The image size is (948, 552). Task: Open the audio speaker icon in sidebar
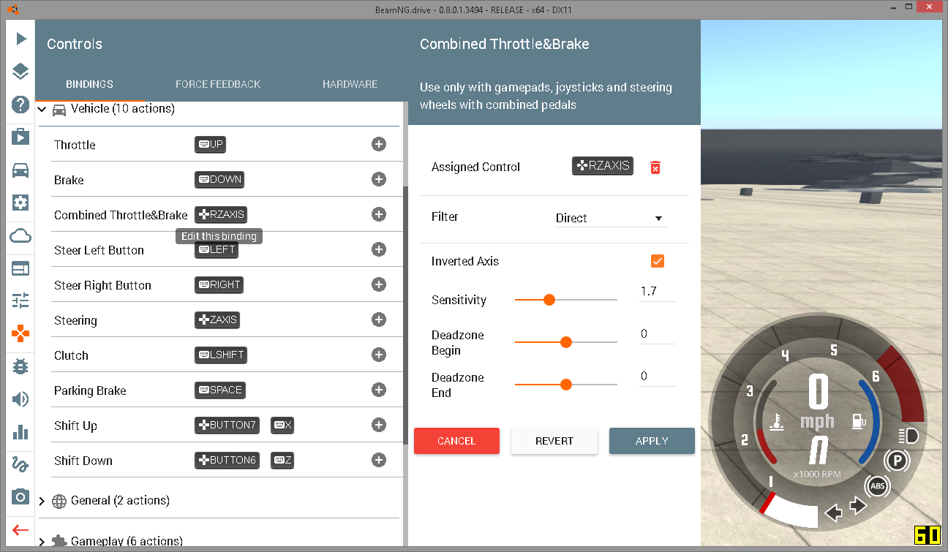(20, 399)
